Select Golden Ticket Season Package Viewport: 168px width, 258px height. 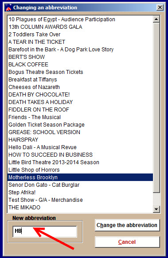[x=80, y=124]
